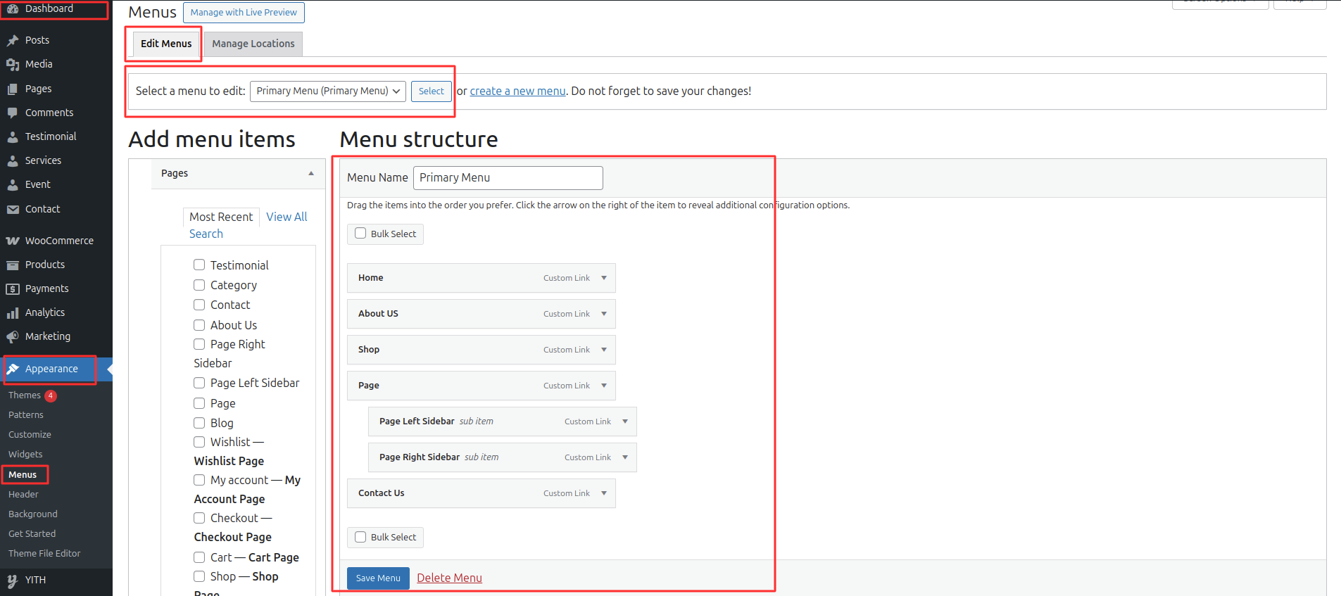
Task: Switch to the Manage Locations tab
Action: [253, 44]
